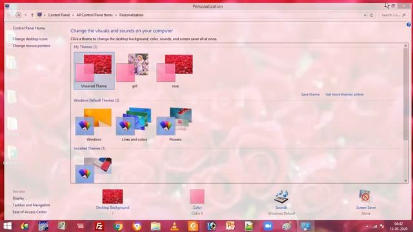Open Change desktop icons link
The height and width of the screenshot is (232, 413).
(30, 39)
